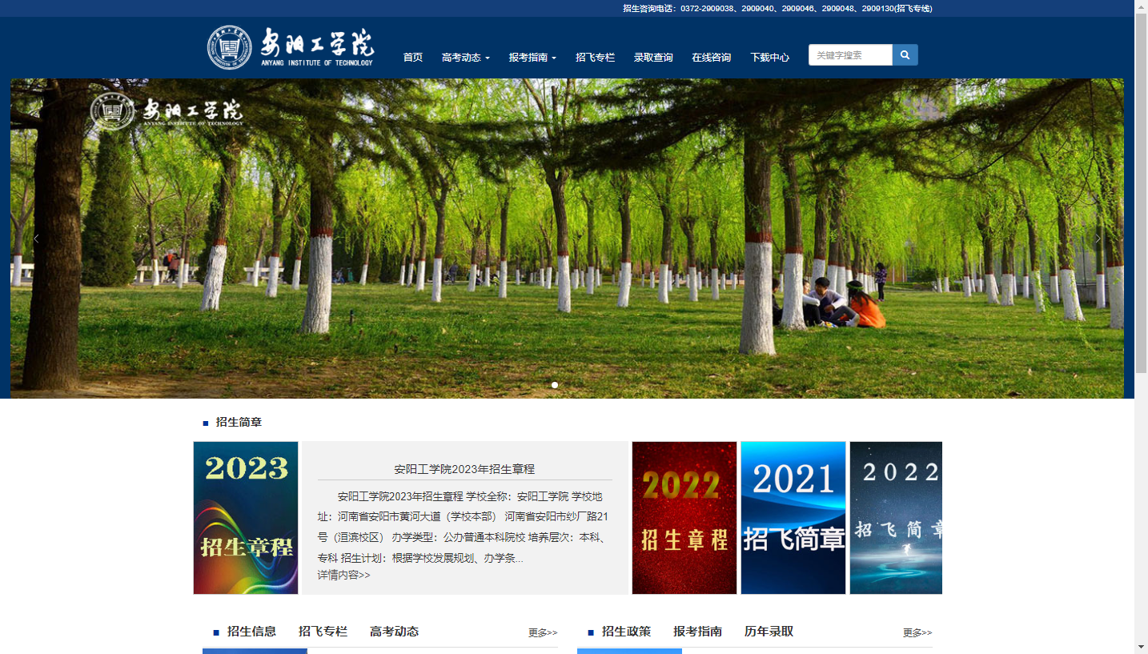Open 录取查询 in navigation bar

click(653, 58)
